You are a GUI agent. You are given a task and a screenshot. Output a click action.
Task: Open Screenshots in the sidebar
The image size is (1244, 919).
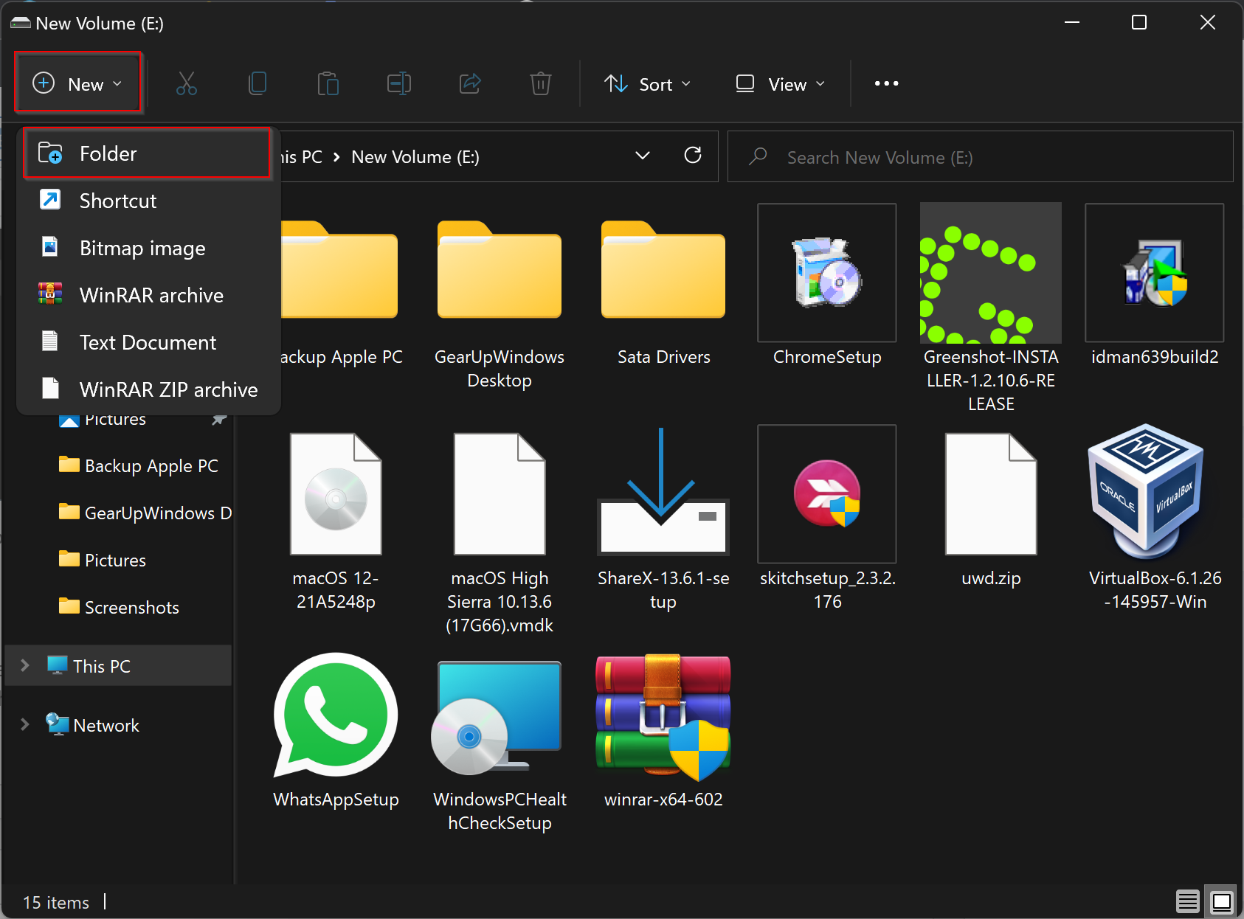coord(119,607)
